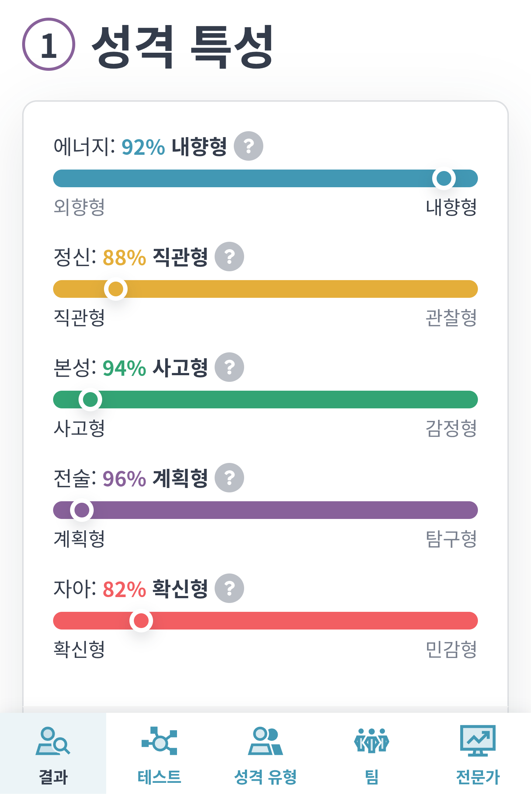531x795 pixels.
Task: Click the yellow 정신 slider knob
Action: (116, 289)
